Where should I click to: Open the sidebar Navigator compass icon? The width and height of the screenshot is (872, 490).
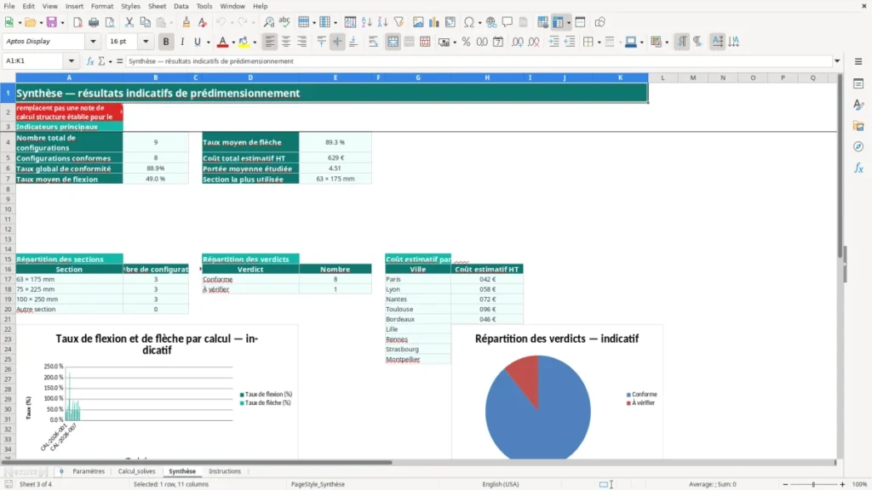858,146
